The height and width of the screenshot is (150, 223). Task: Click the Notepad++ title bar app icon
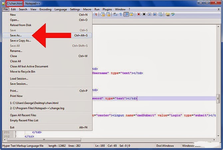tap(4, 3)
